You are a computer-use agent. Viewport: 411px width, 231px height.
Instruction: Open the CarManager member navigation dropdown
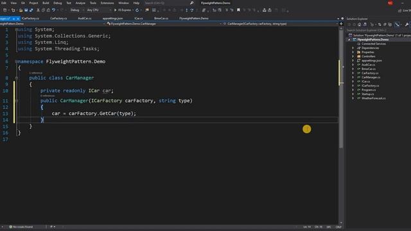(281, 24)
